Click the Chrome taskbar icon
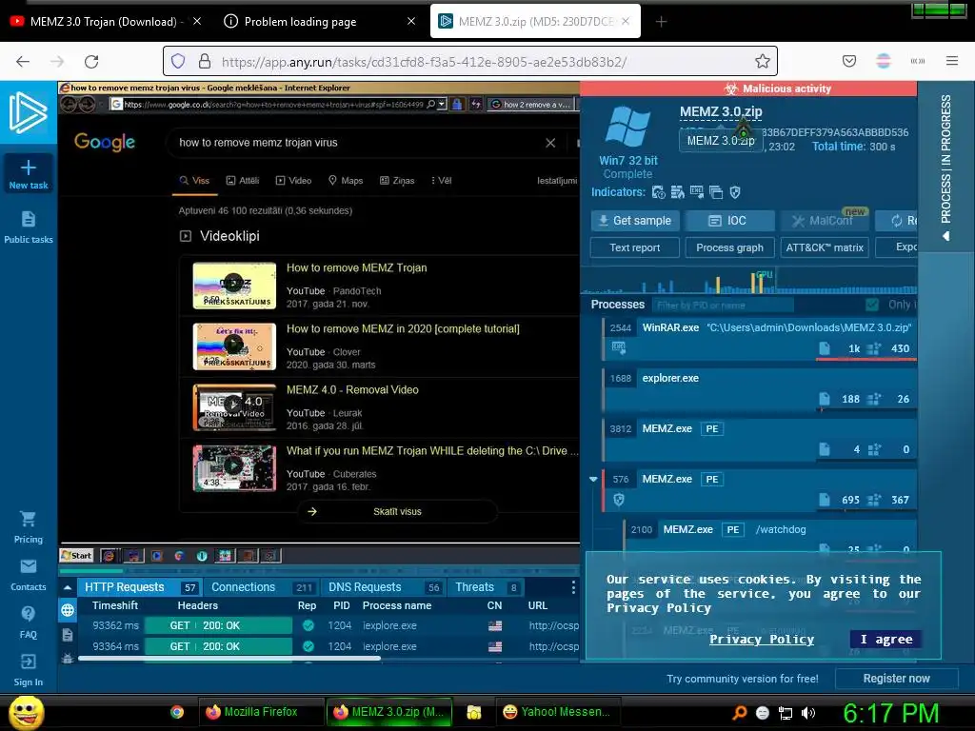Screen dimensions: 975x731 tap(177, 712)
